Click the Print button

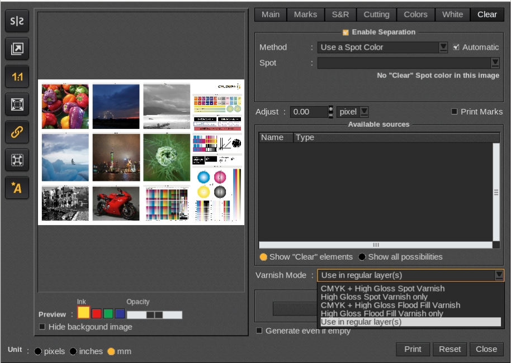pyautogui.click(x=413, y=349)
